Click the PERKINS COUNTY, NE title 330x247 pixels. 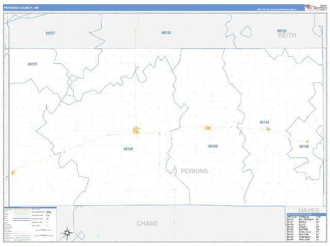21,8
